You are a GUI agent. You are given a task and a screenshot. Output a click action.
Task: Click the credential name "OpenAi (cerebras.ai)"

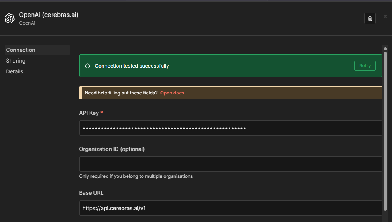[48, 15]
